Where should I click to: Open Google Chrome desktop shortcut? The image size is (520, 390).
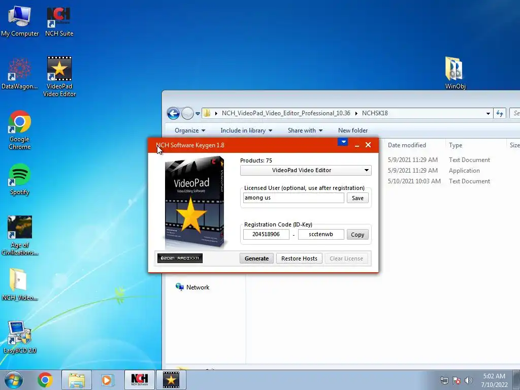click(x=20, y=130)
